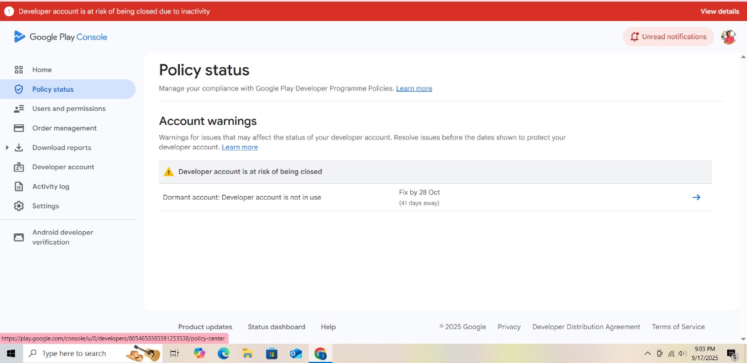Screen dimensions: 747x363
Task: Expand the system tray hidden icons chevron
Action: [x=647, y=353]
